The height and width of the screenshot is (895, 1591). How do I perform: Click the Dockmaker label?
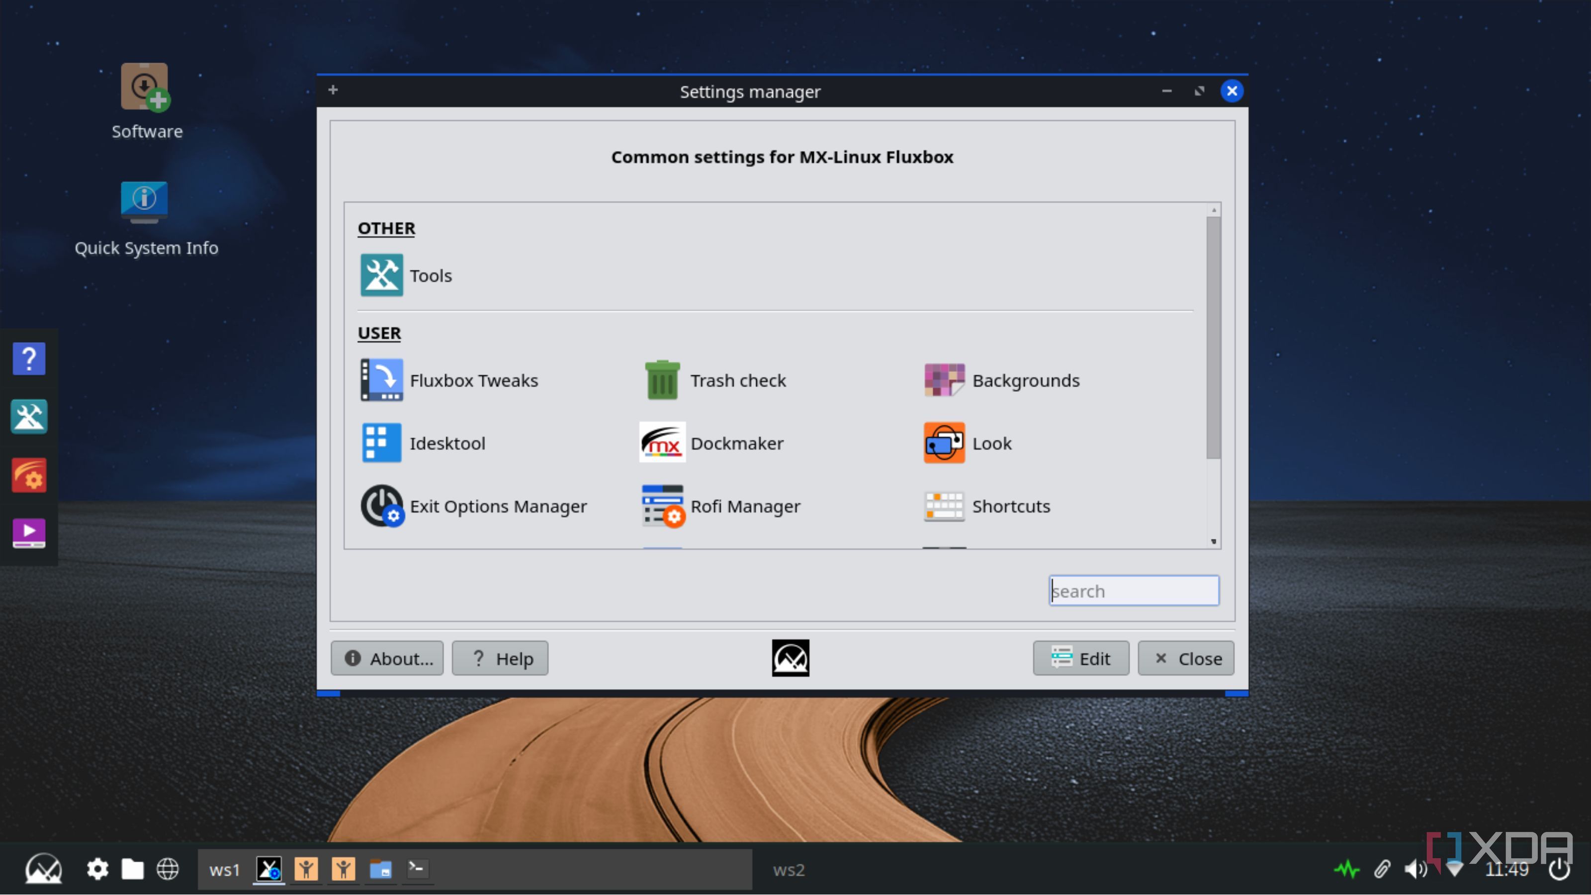737,444
